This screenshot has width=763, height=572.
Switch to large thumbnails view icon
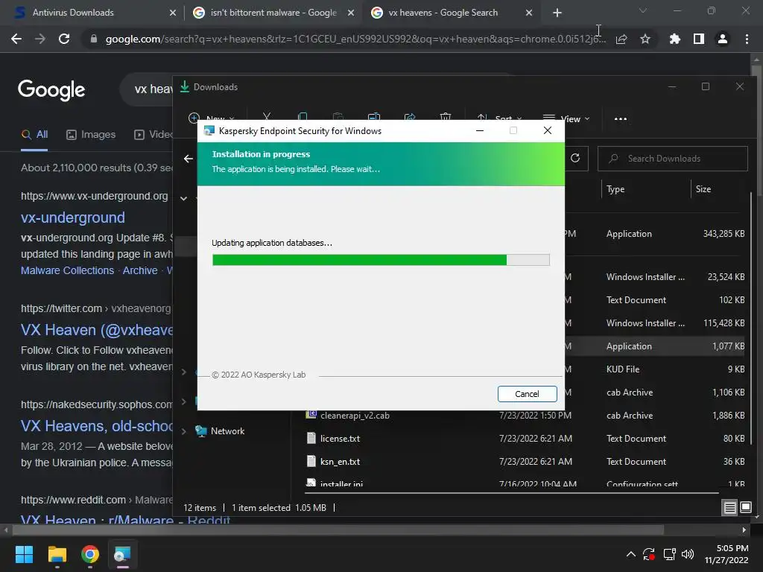click(x=745, y=508)
